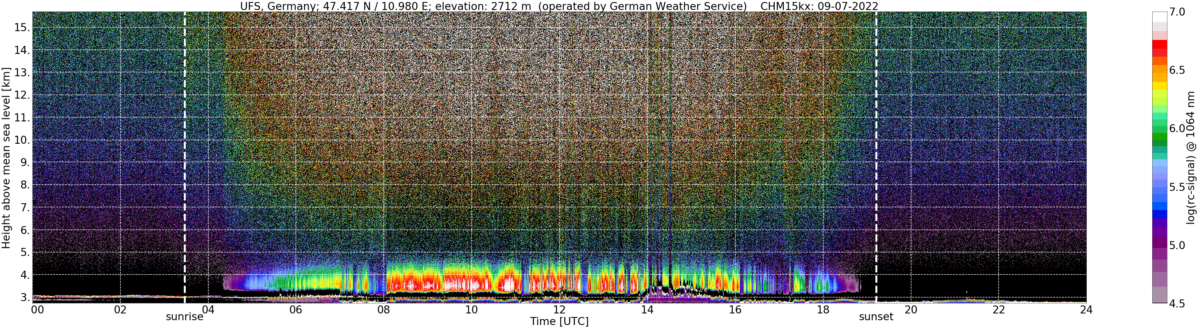Click the '00' time tick label

pyautogui.click(x=37, y=310)
